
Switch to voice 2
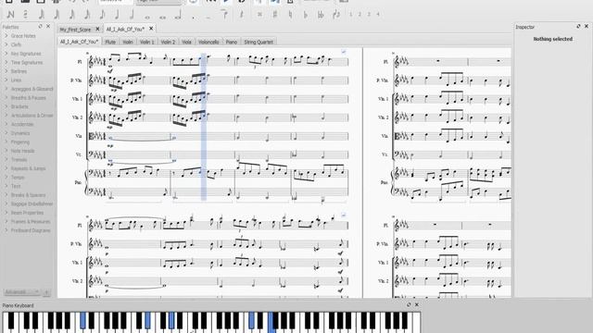click(x=360, y=15)
